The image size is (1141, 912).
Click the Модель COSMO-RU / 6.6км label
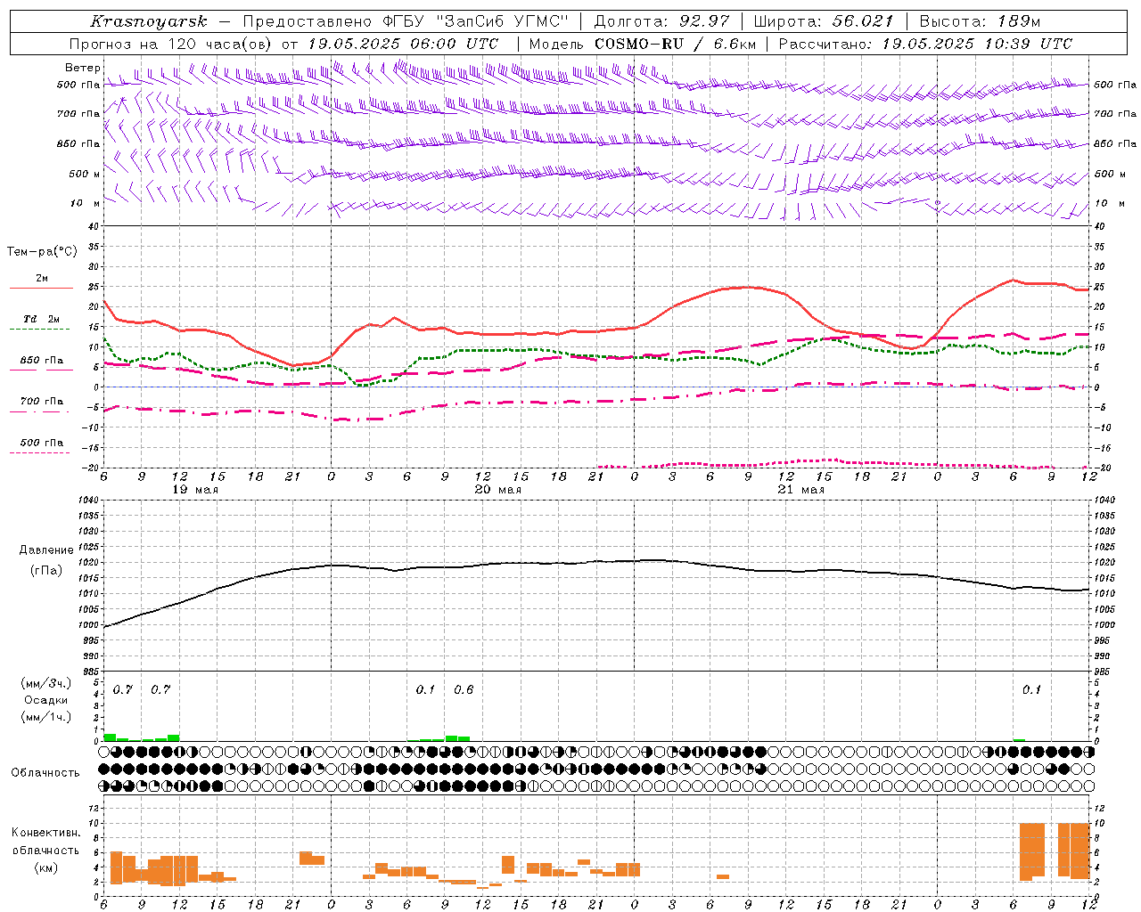(x=642, y=44)
